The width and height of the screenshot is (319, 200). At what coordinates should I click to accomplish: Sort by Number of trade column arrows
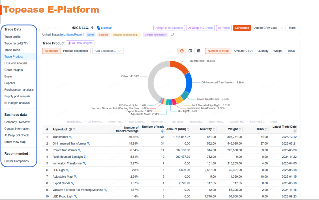click(162, 131)
